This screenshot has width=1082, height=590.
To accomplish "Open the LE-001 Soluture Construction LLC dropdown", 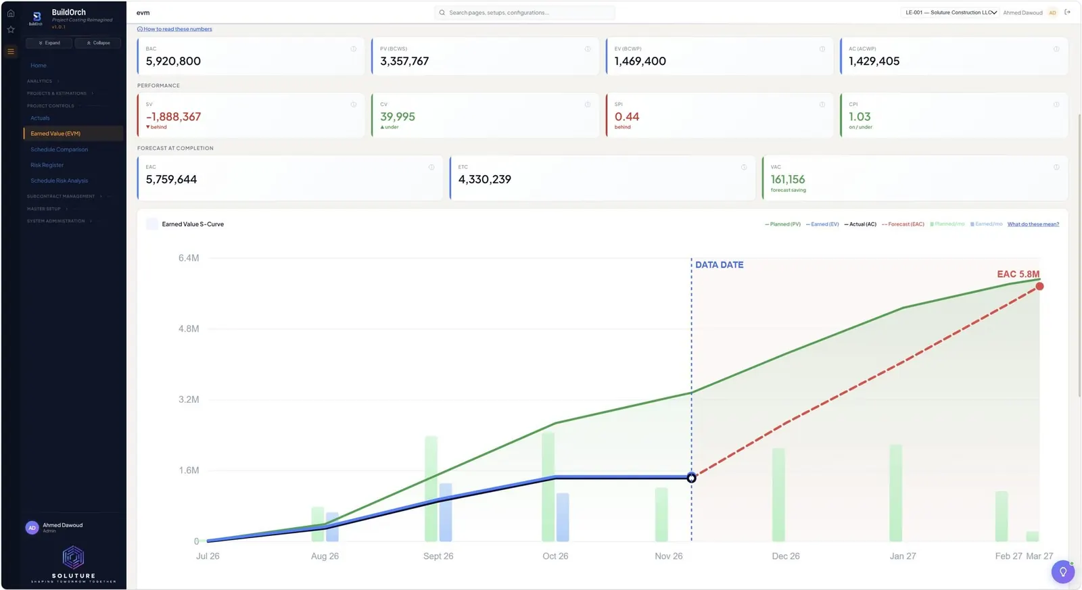I will 950,13.
